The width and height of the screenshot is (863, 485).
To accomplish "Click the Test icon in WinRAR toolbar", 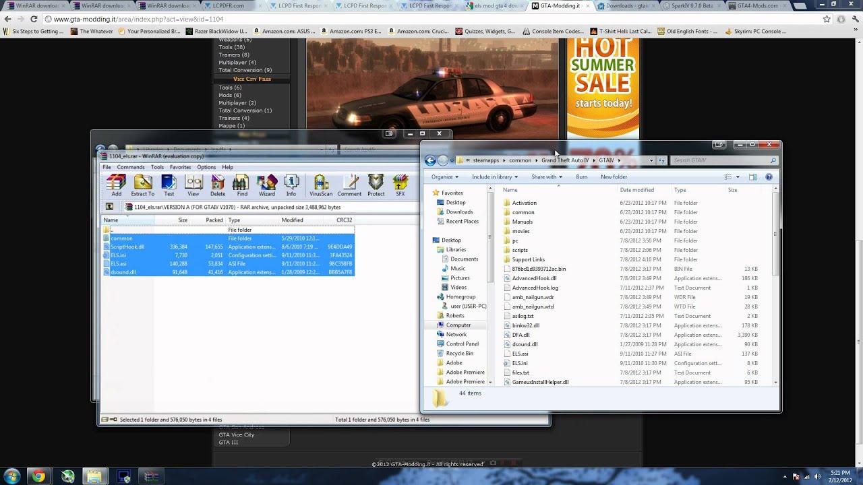I will (x=169, y=185).
